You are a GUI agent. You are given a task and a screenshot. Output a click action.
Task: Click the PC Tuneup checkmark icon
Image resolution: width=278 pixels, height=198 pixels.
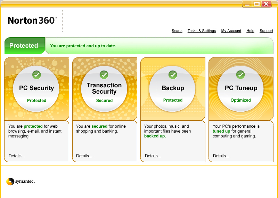pos(240,74)
